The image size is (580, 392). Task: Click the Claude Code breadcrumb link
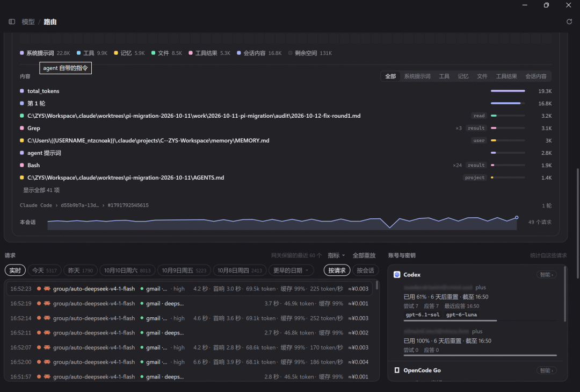(x=36, y=205)
